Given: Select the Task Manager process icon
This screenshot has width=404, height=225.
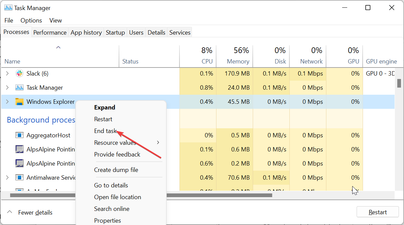Looking at the screenshot, I should (x=19, y=87).
